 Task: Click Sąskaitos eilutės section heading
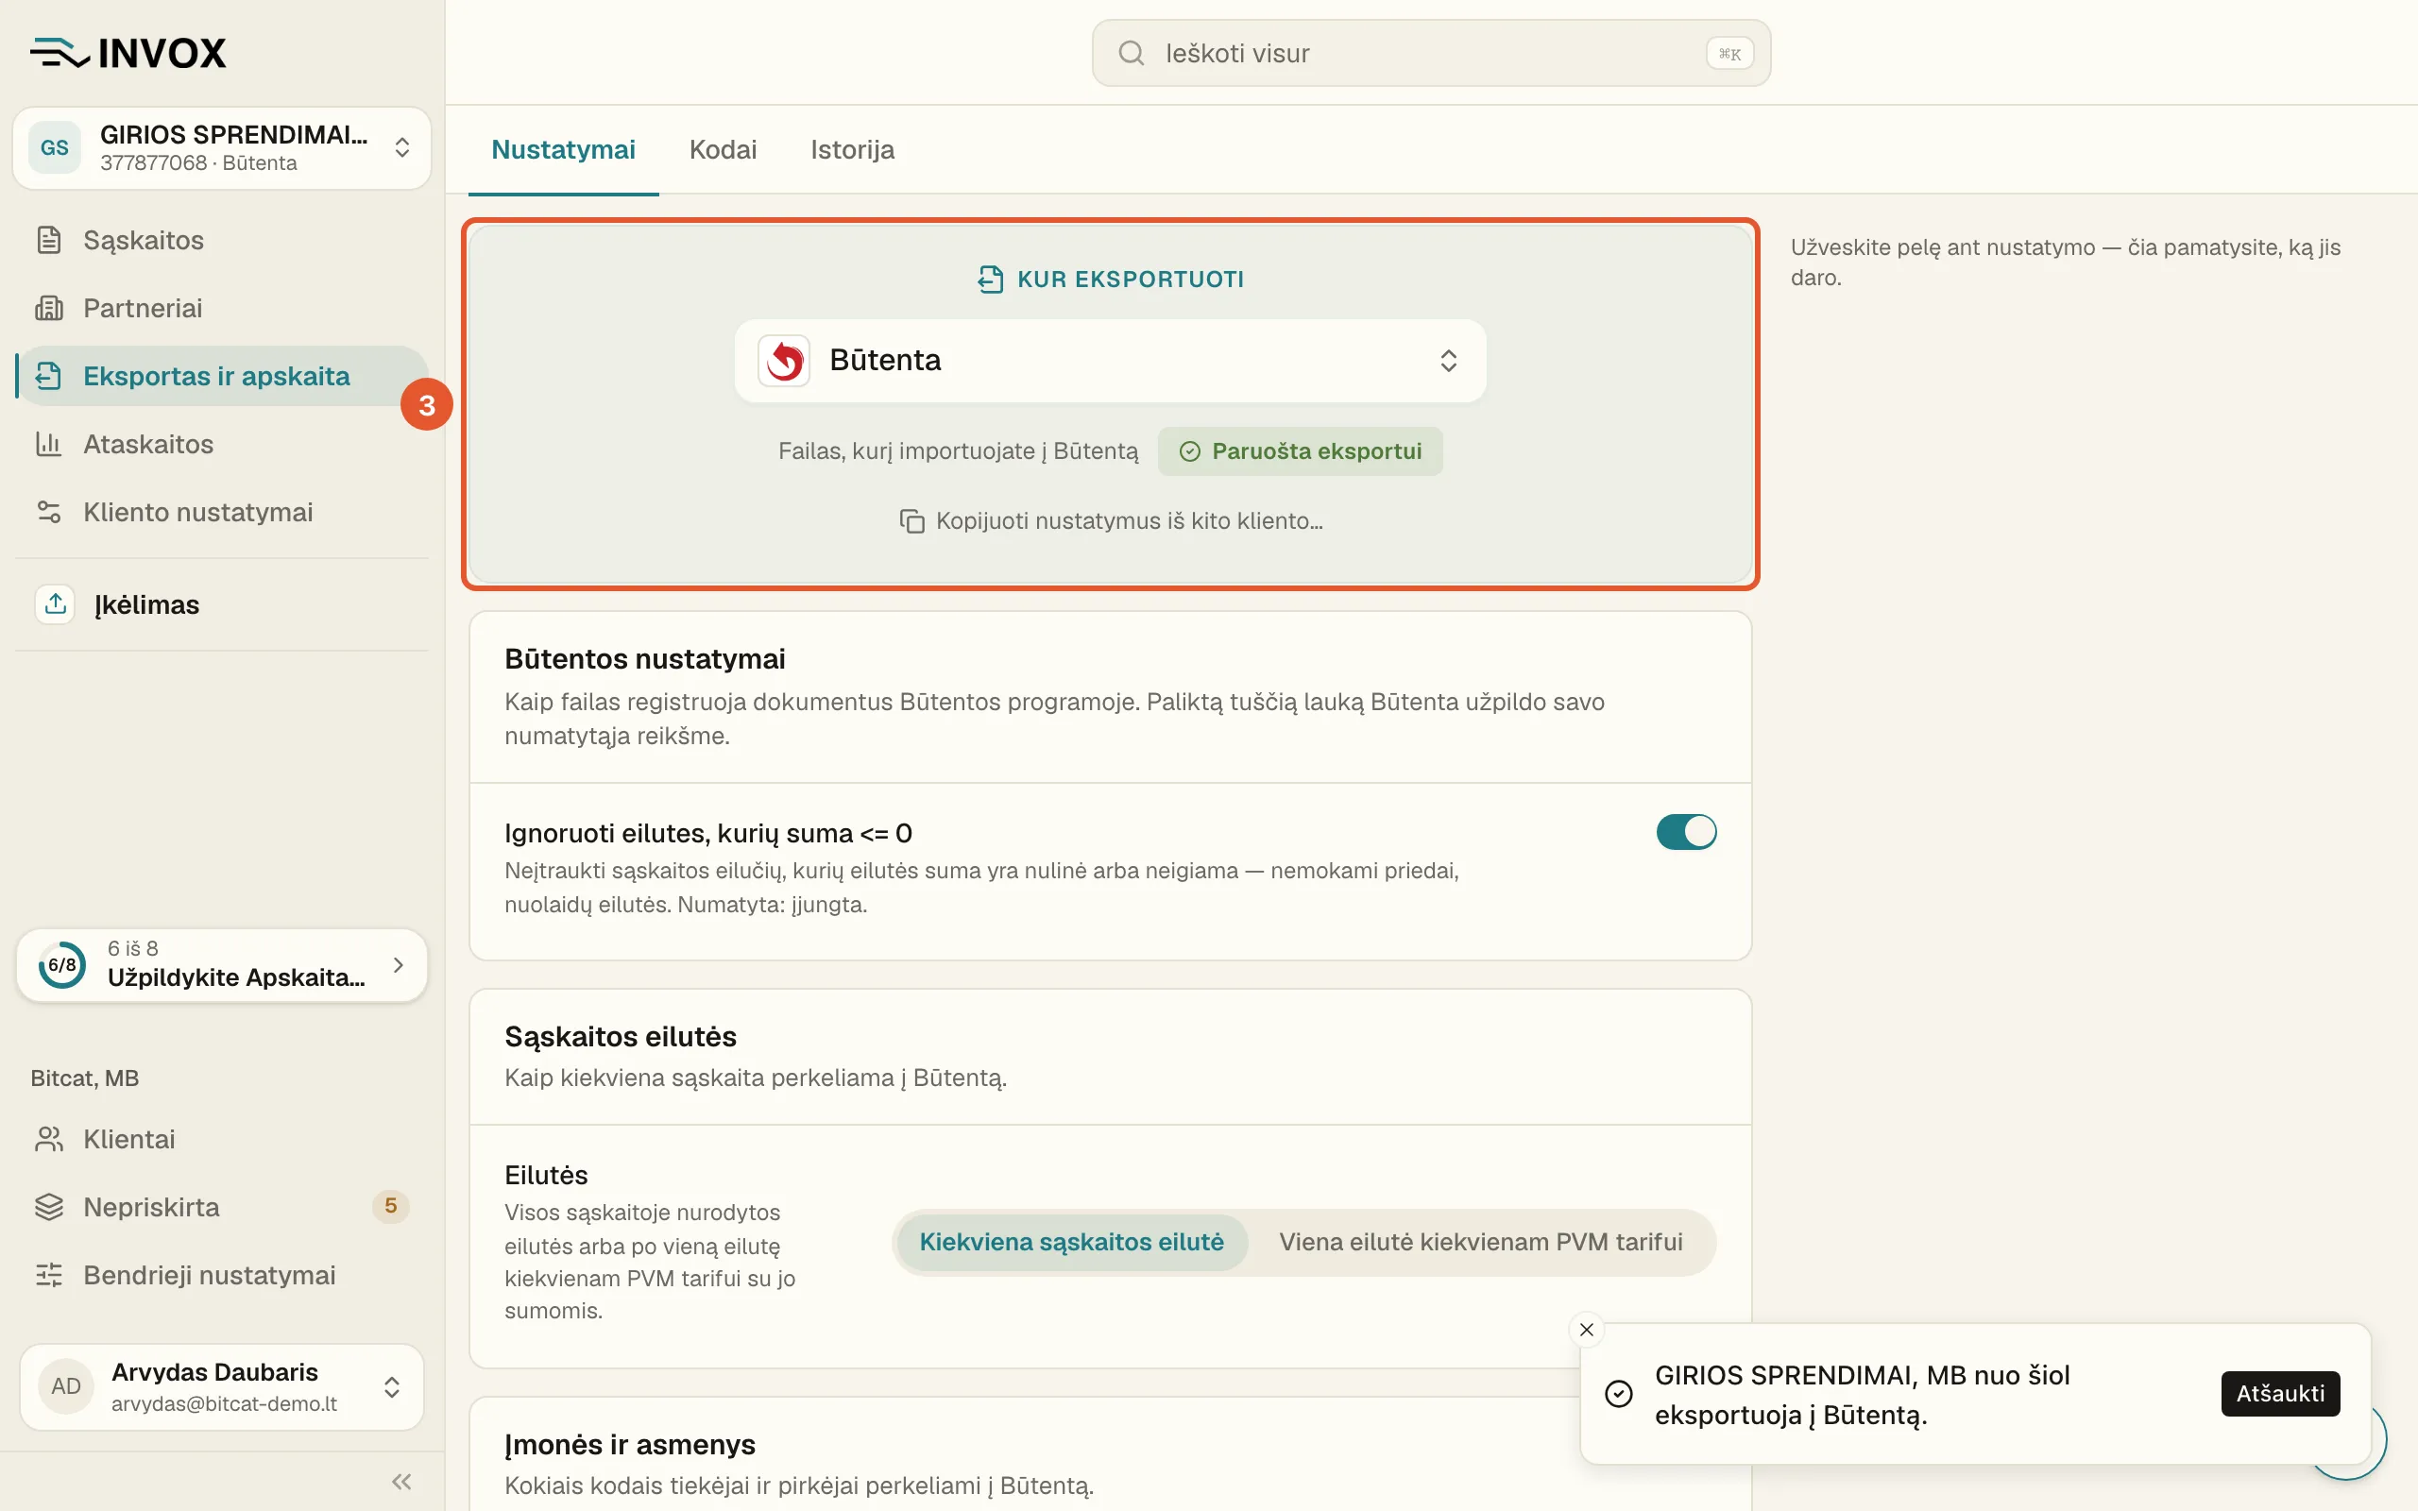tap(621, 1036)
